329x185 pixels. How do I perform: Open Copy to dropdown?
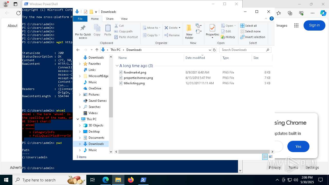pyautogui.click(x=151, y=35)
